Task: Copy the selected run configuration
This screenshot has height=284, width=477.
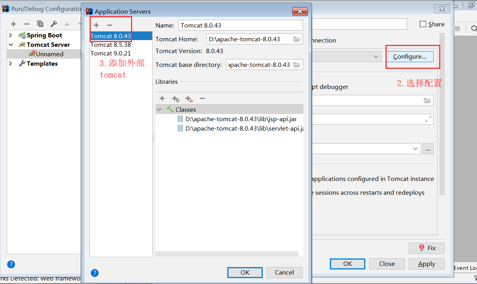Action: [40, 24]
